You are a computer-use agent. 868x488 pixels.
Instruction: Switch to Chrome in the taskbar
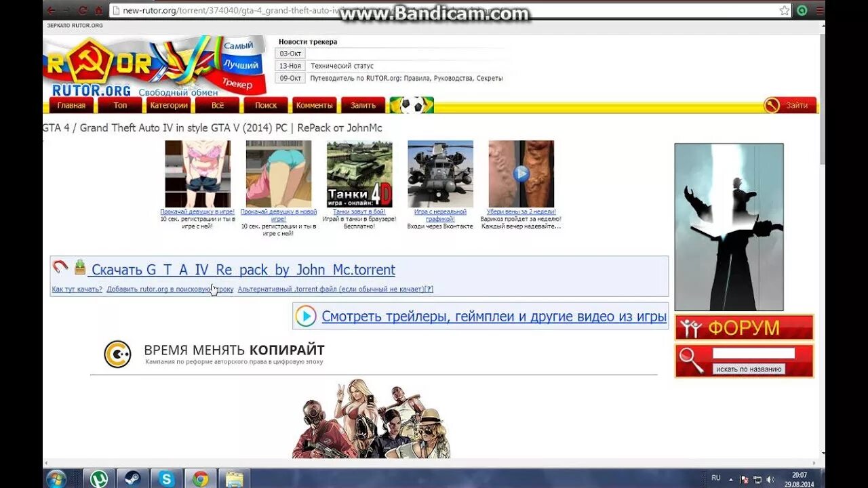(200, 479)
